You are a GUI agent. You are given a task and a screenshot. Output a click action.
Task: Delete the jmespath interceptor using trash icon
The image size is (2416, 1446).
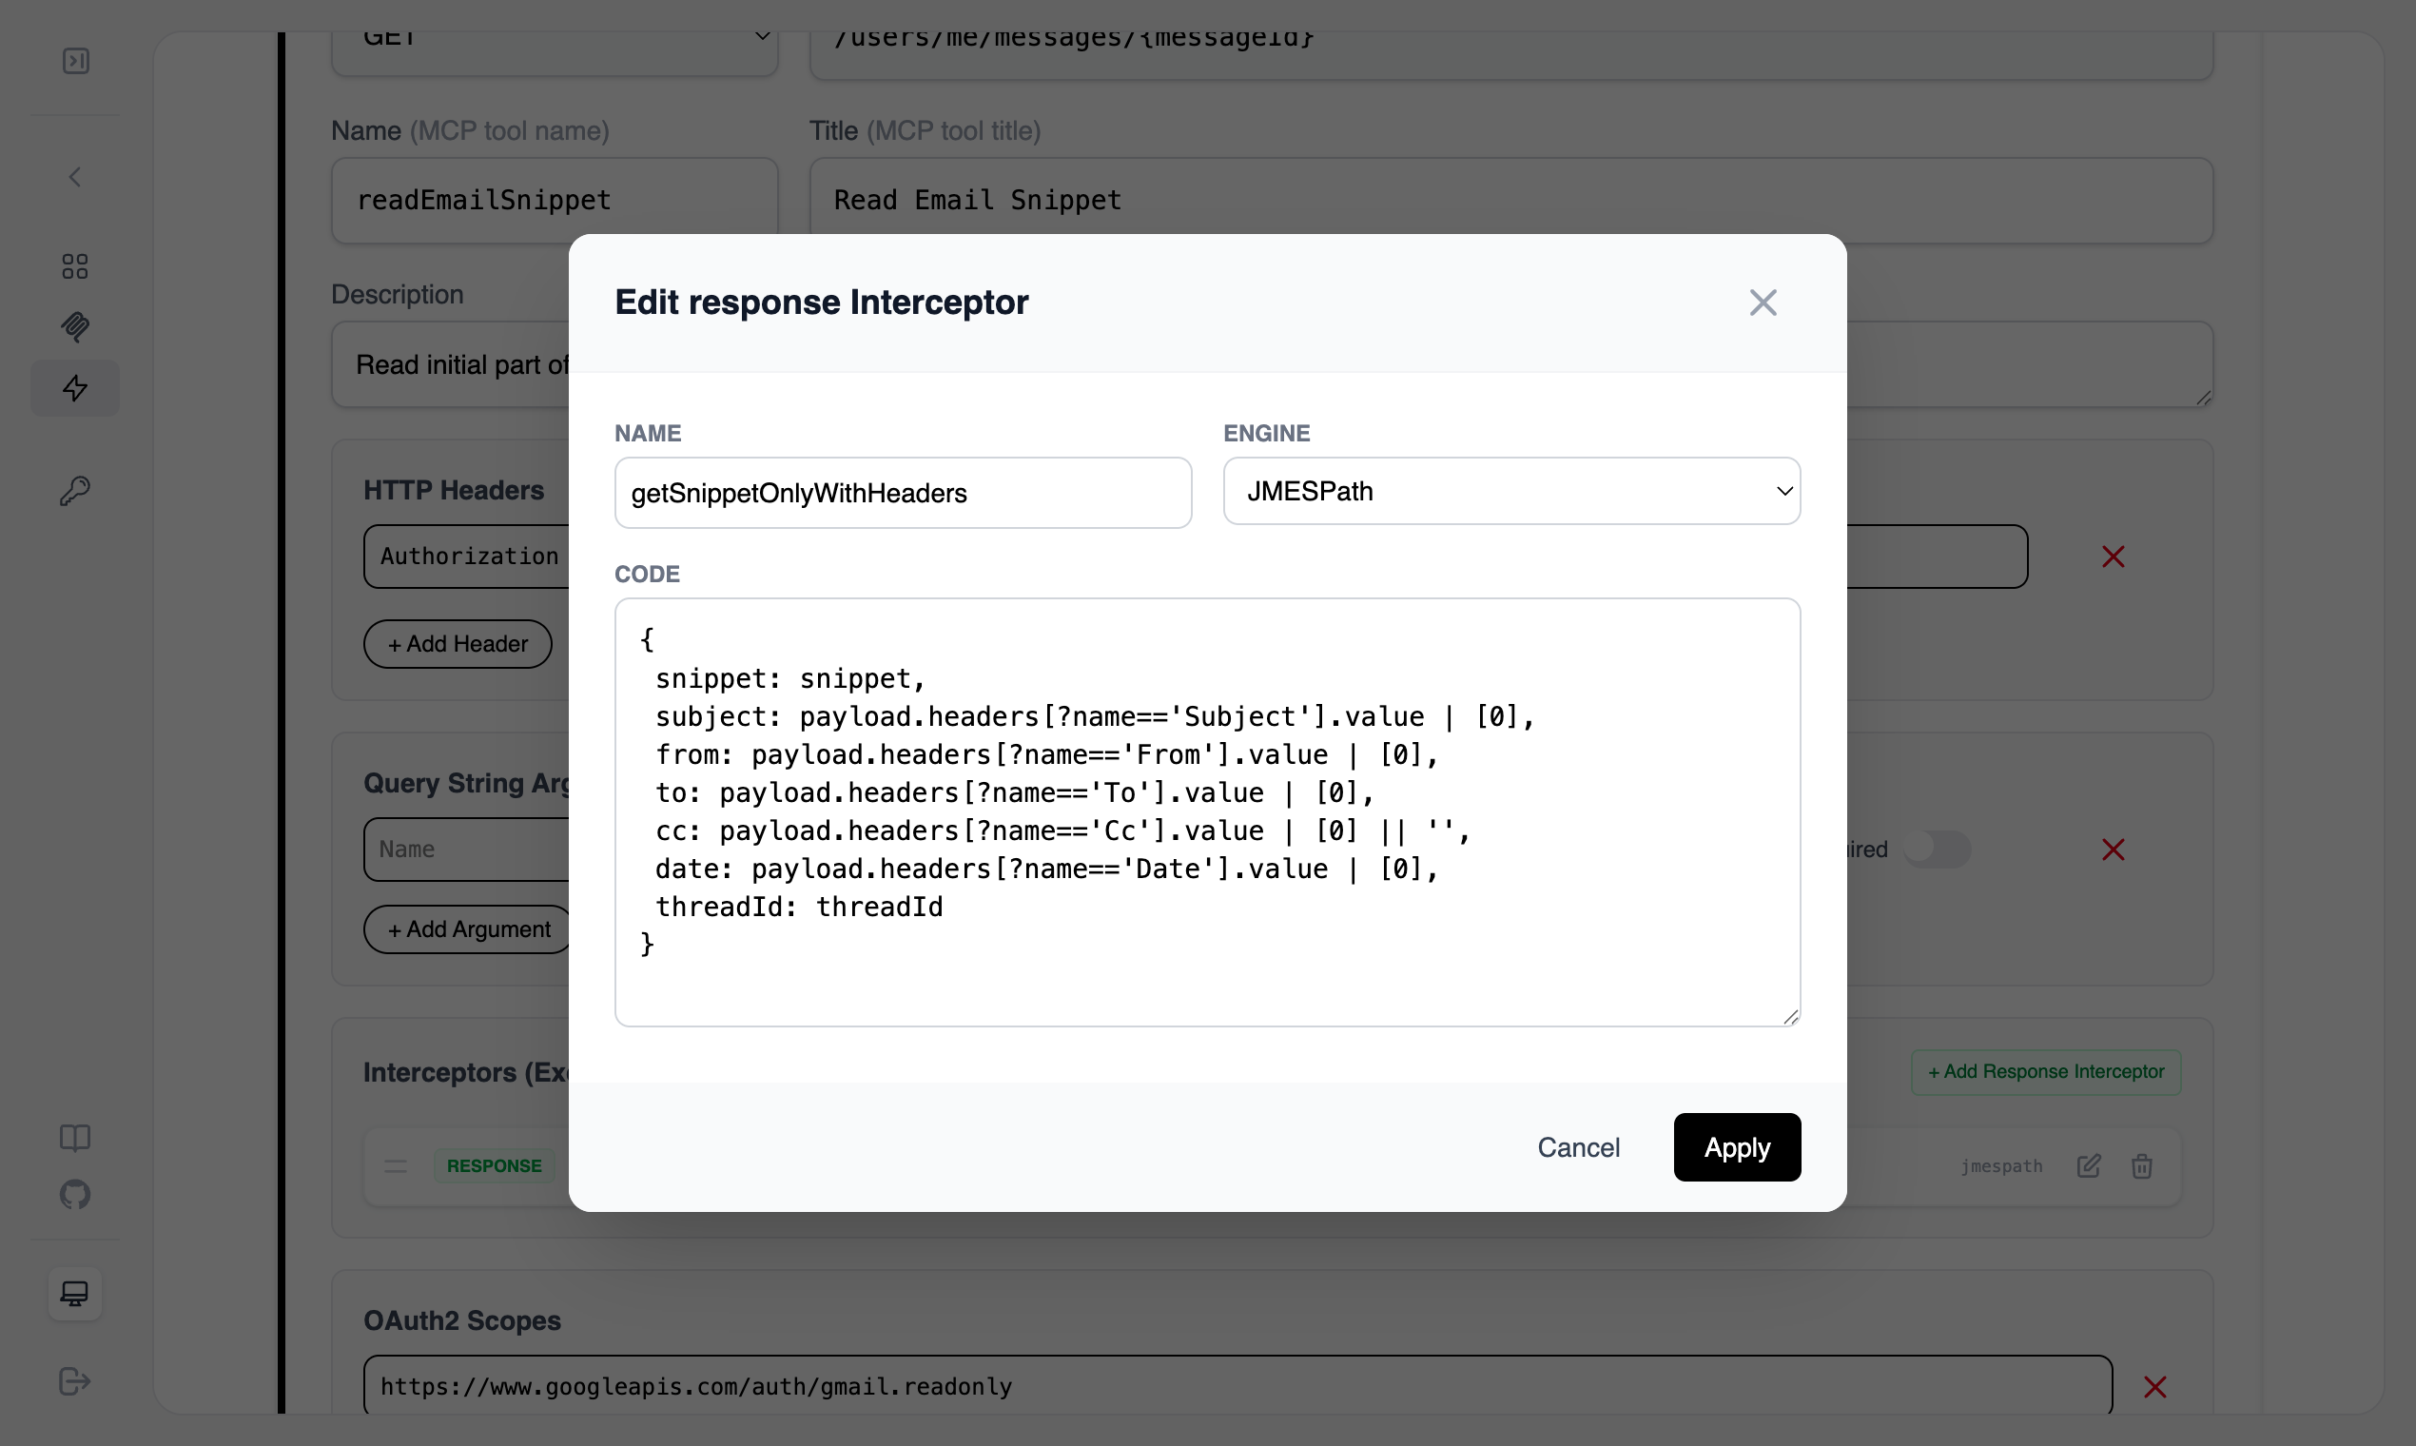(2142, 1165)
